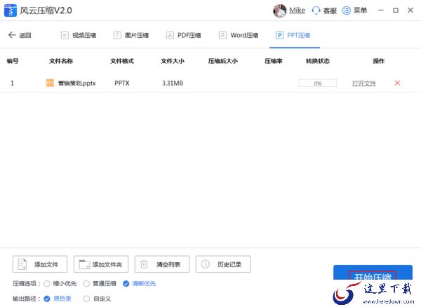Click the orange PPT file icon
Viewport: 421px width, 307px height.
pyautogui.click(x=50, y=83)
